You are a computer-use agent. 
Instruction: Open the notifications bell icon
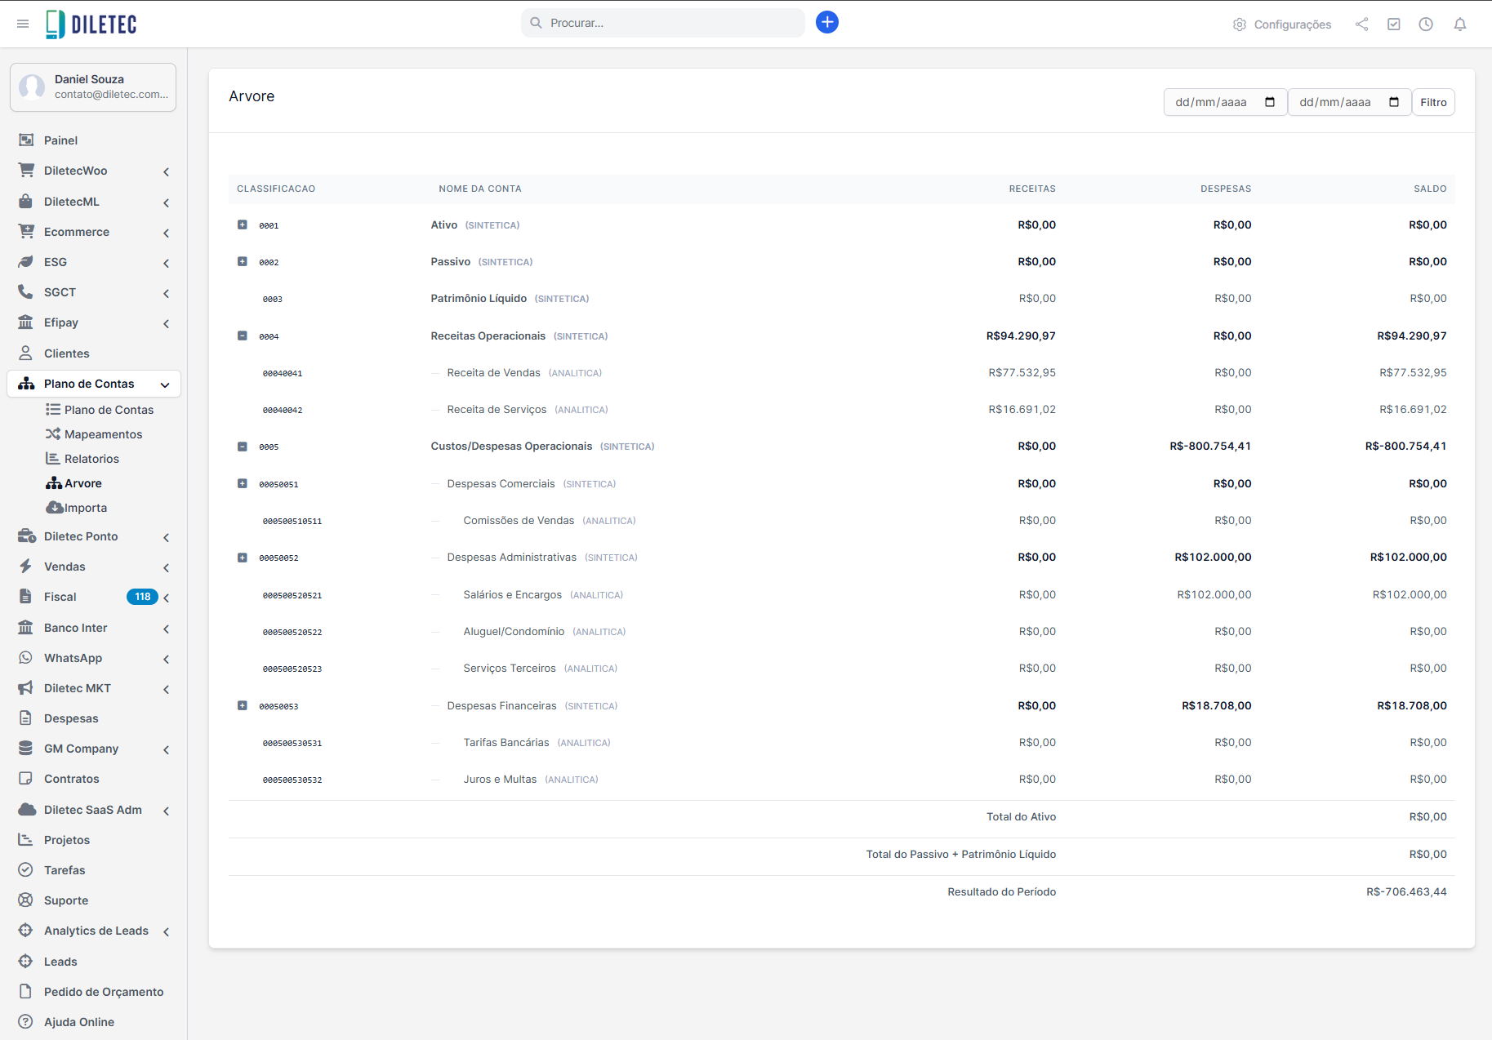coord(1459,24)
